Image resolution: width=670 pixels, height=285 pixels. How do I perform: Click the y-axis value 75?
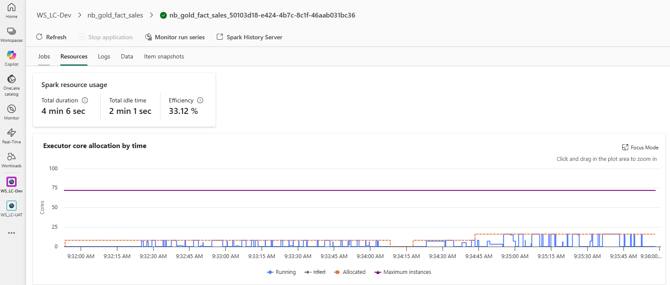coord(55,188)
